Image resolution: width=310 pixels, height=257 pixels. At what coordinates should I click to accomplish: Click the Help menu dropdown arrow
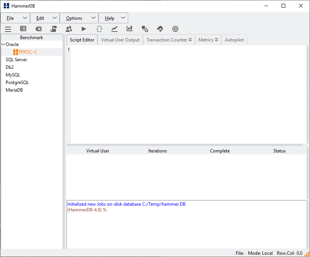(x=123, y=18)
